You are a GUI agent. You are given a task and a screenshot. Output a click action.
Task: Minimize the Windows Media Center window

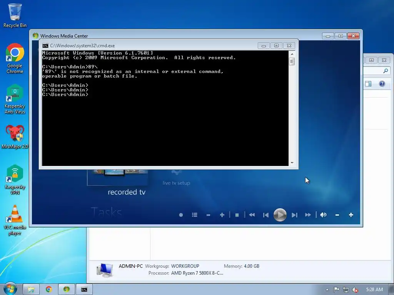[x=328, y=36]
